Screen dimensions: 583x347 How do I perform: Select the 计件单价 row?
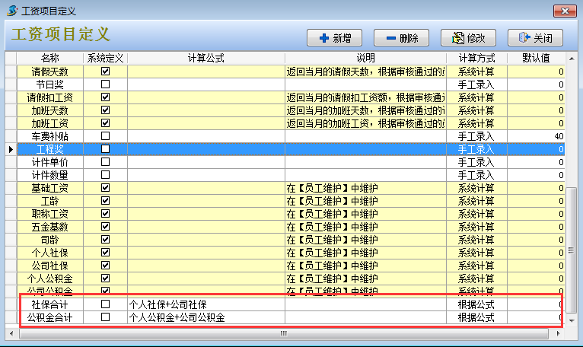(50, 162)
